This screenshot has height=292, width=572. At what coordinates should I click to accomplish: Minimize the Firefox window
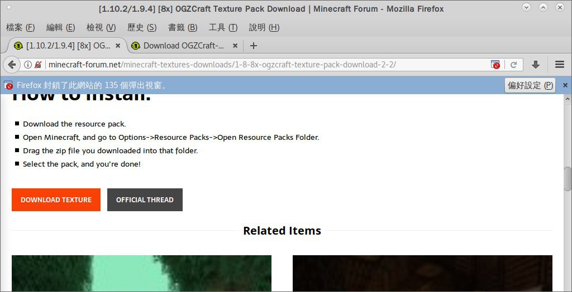point(526,7)
